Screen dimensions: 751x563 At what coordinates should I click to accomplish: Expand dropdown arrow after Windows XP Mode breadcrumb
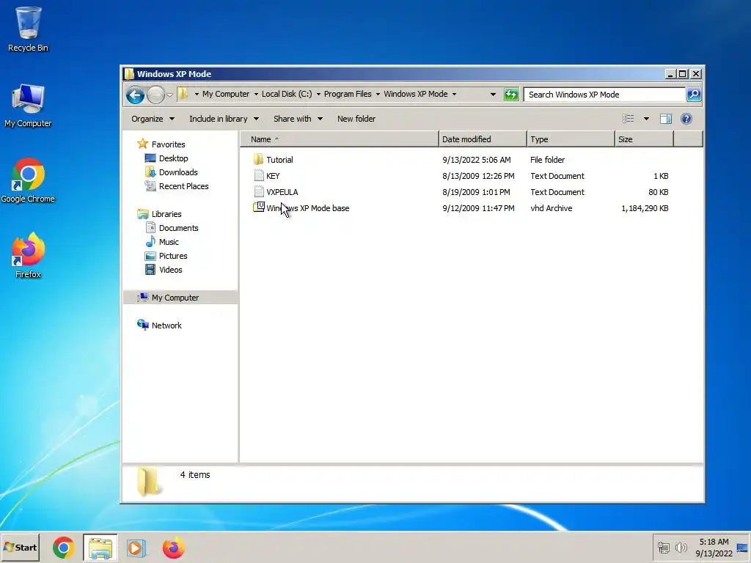click(454, 95)
